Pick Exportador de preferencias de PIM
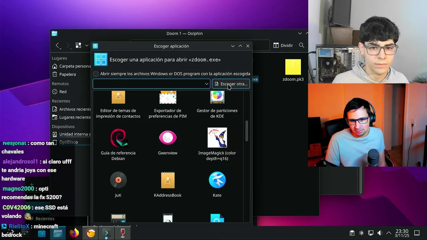 coord(167,105)
